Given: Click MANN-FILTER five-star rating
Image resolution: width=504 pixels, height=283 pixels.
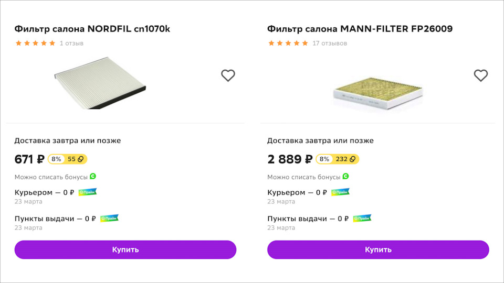Looking at the screenshot, I should point(288,43).
